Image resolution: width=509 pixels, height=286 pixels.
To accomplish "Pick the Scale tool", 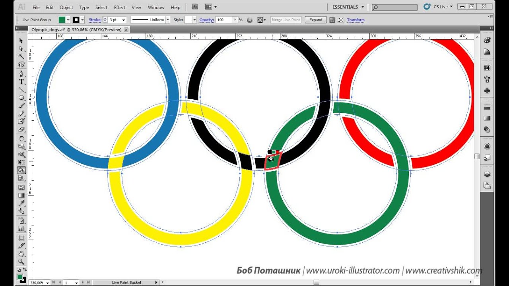I will [21, 147].
